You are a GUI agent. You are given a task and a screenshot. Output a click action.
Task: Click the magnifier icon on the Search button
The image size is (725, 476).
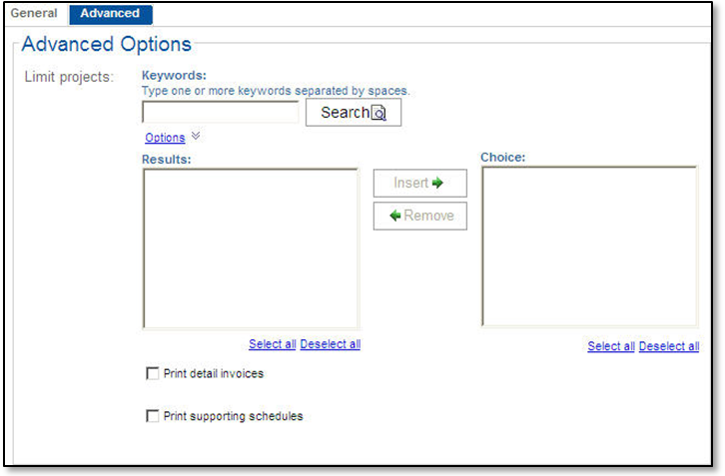coord(378,113)
